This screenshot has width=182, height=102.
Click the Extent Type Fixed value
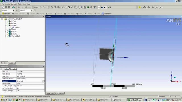[30, 83]
